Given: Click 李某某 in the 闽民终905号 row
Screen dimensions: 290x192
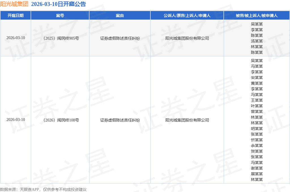Looking at the screenshot, I should click(257, 30).
